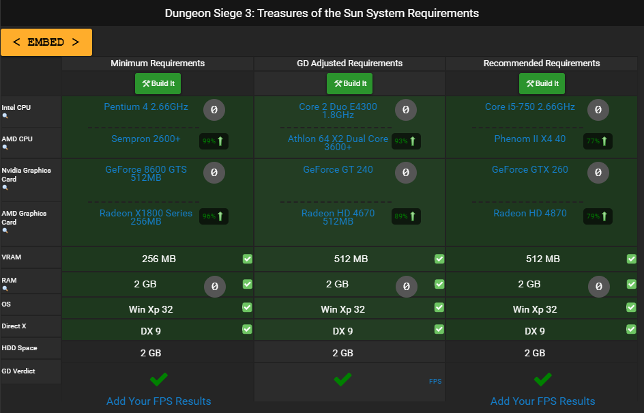Click the 0 badge beside Pentium 4 2.66GHz
The height and width of the screenshot is (413, 644).
[214, 109]
